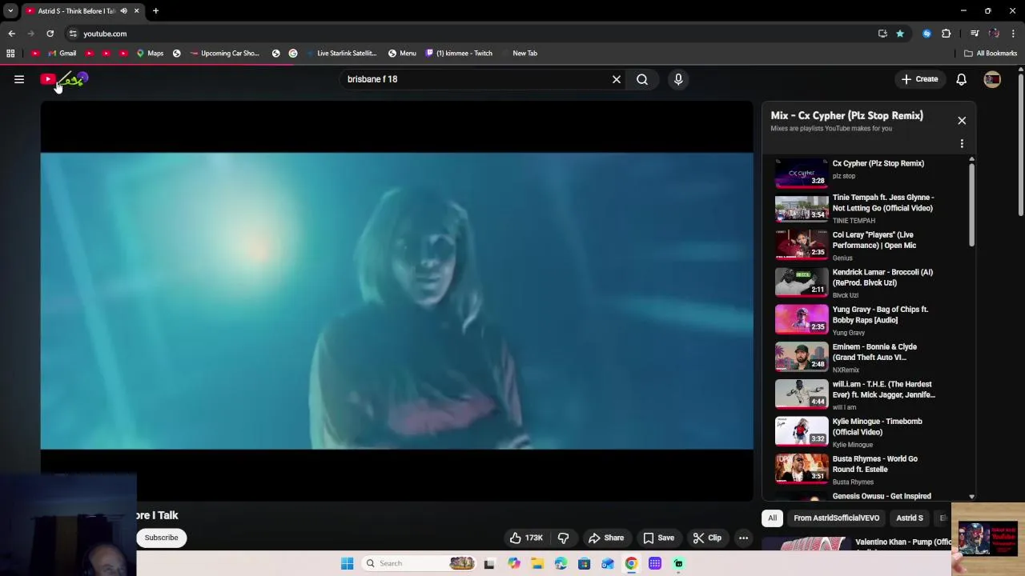The height and width of the screenshot is (576, 1025).
Task: Open the kimmee - Twitch bookmark
Action: [459, 53]
